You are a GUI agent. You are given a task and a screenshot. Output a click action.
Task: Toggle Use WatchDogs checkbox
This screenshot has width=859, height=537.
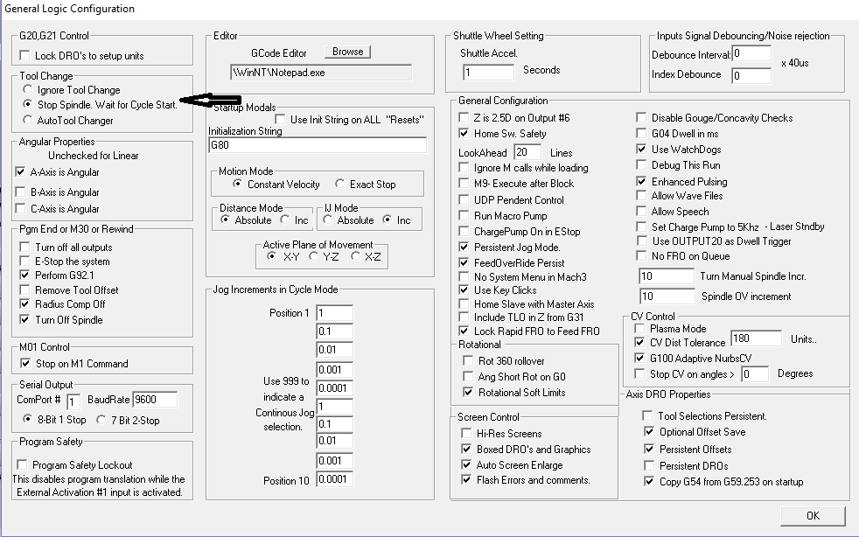coord(641,149)
